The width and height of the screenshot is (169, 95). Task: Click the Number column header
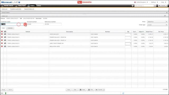coord(107,32)
